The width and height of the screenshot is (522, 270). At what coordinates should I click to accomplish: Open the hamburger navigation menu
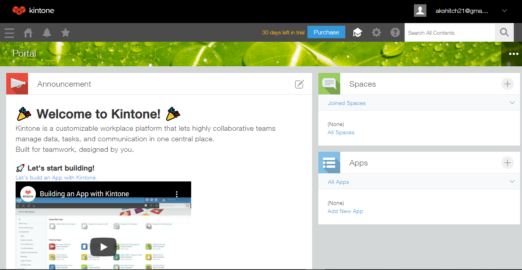coord(9,33)
